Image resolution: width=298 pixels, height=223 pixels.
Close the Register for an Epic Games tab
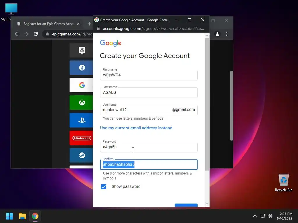click(x=78, y=24)
